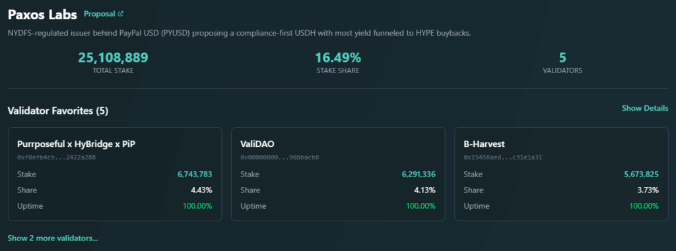Select the ValiDAO validator card

tap(338, 174)
